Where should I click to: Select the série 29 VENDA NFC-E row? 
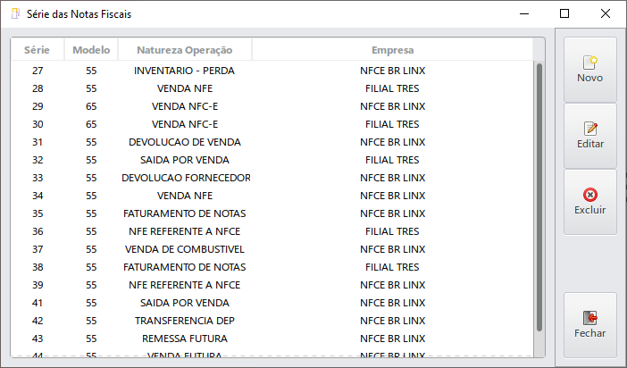coord(183,106)
